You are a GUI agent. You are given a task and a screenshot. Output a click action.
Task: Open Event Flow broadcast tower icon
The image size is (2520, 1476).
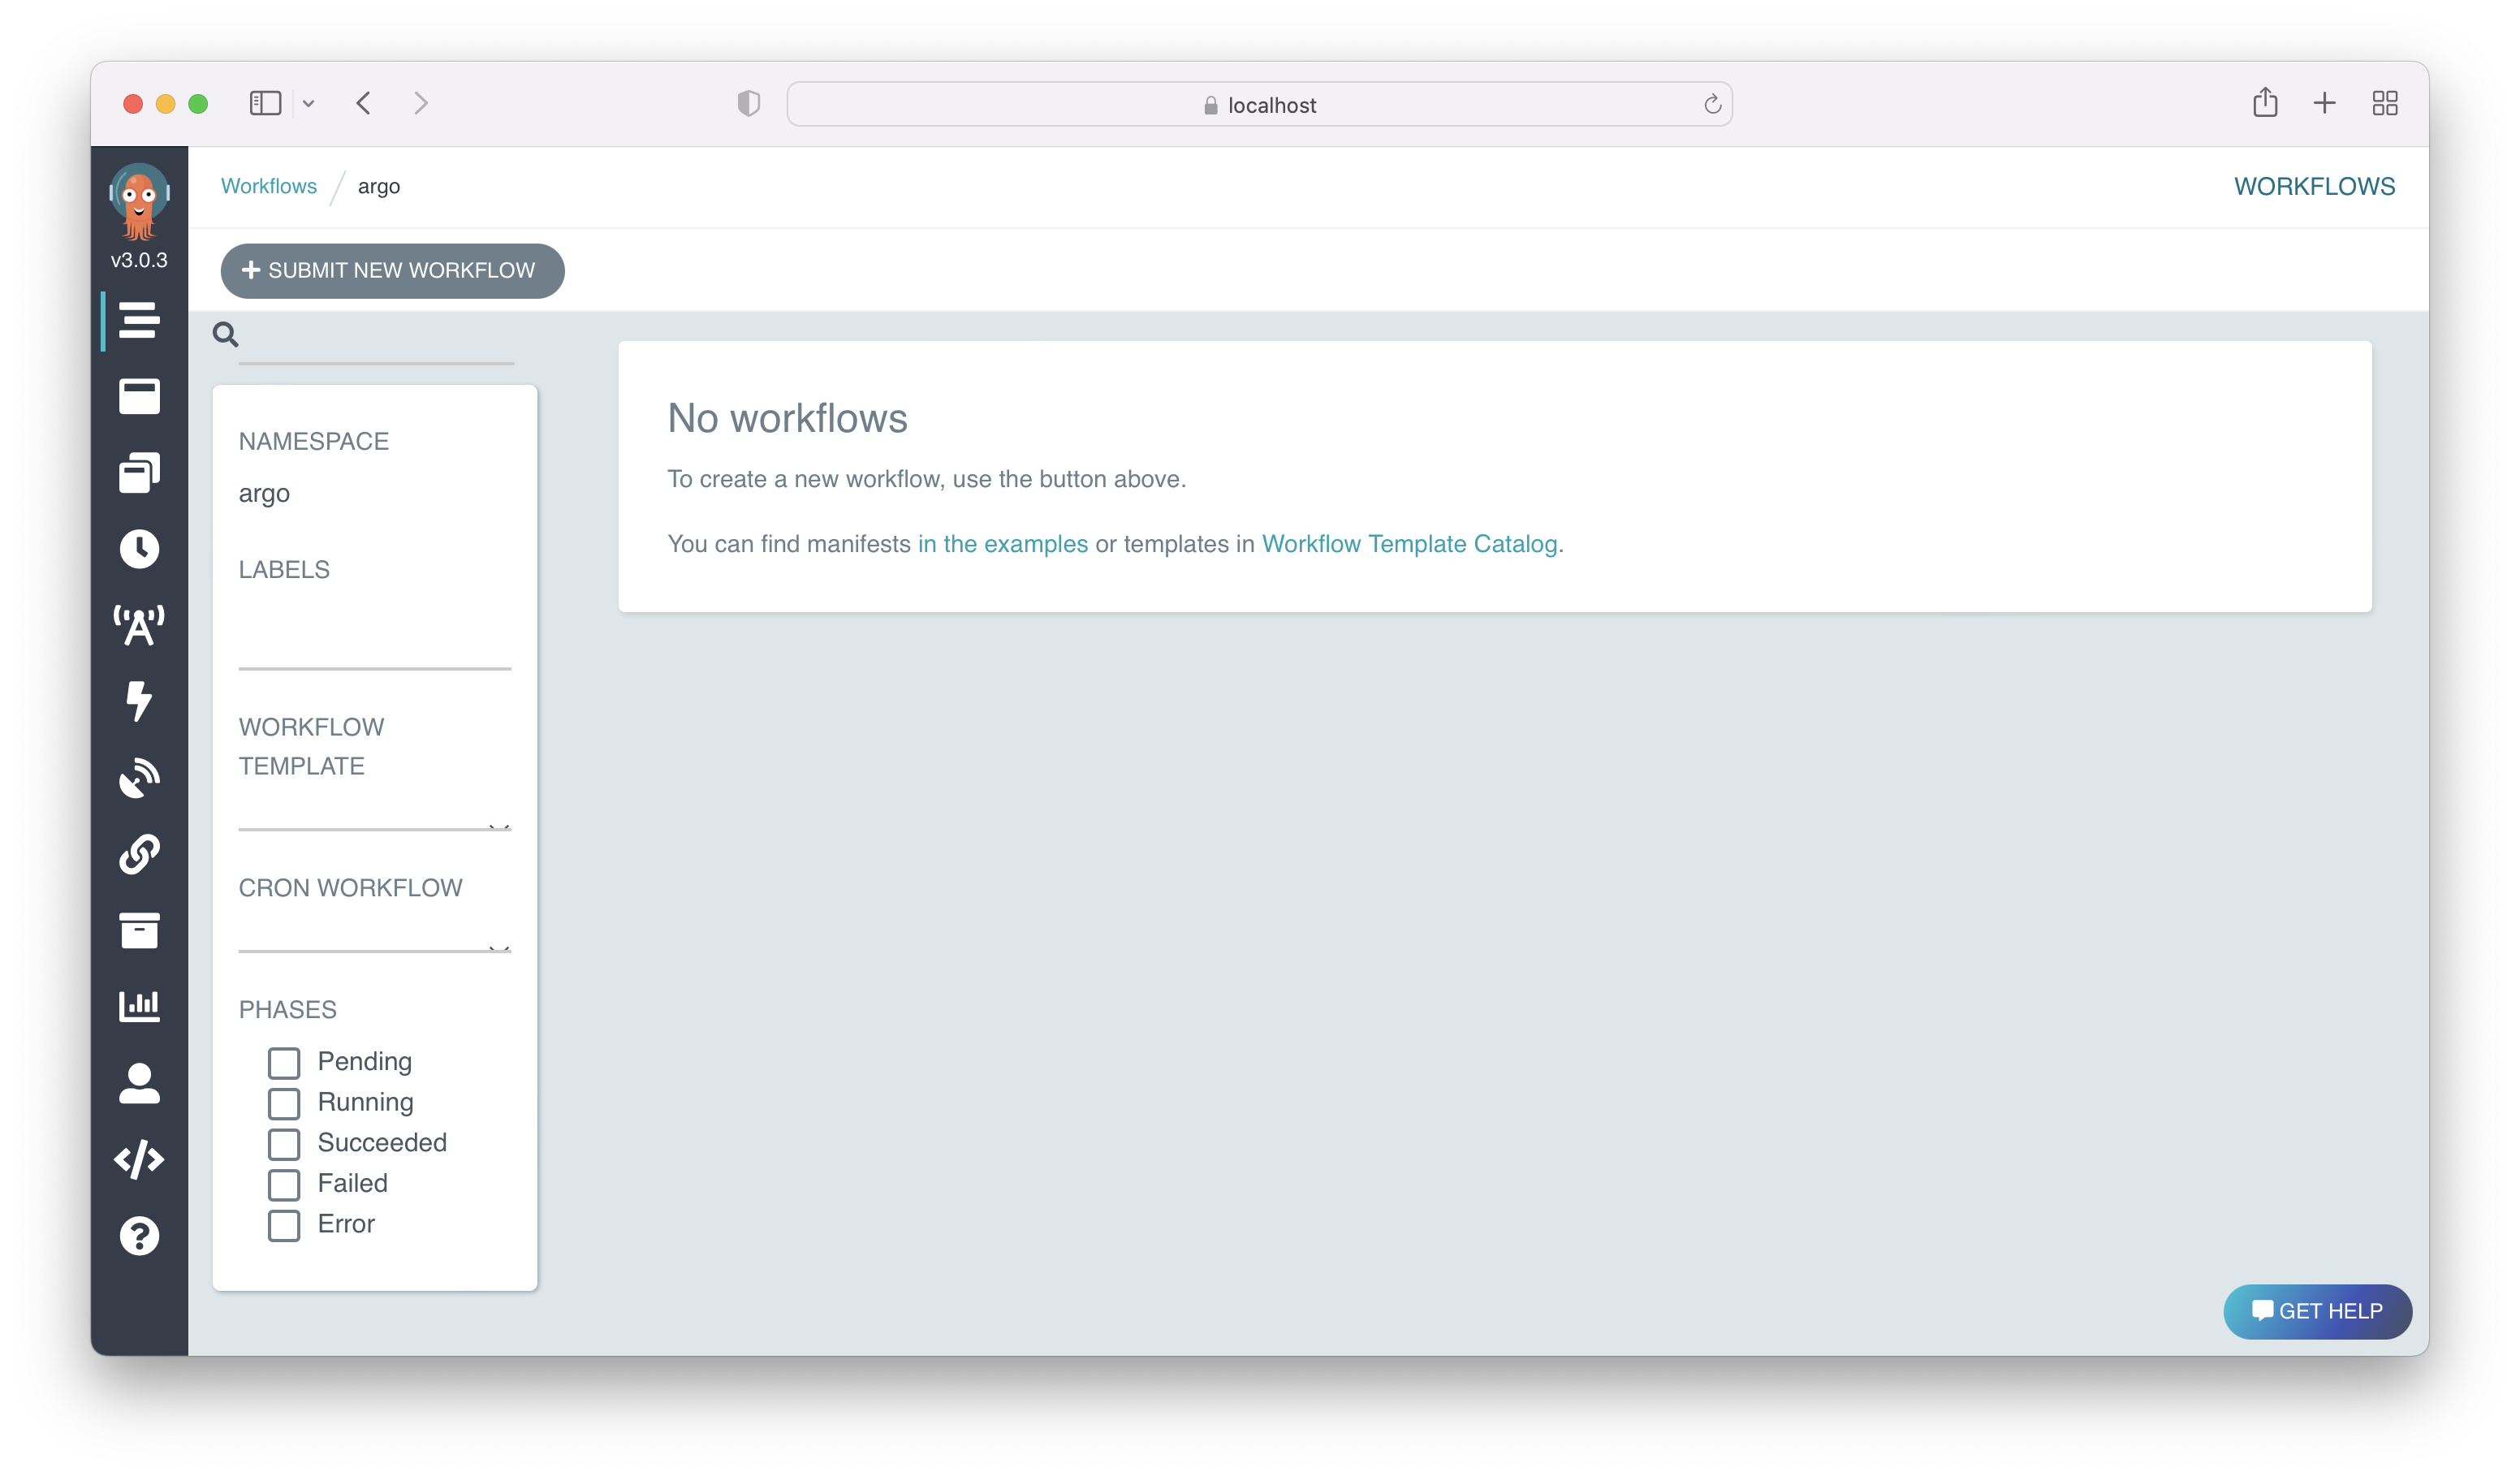pos(139,625)
